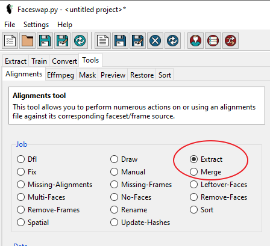Select the Merge job radio button

[206, 172]
